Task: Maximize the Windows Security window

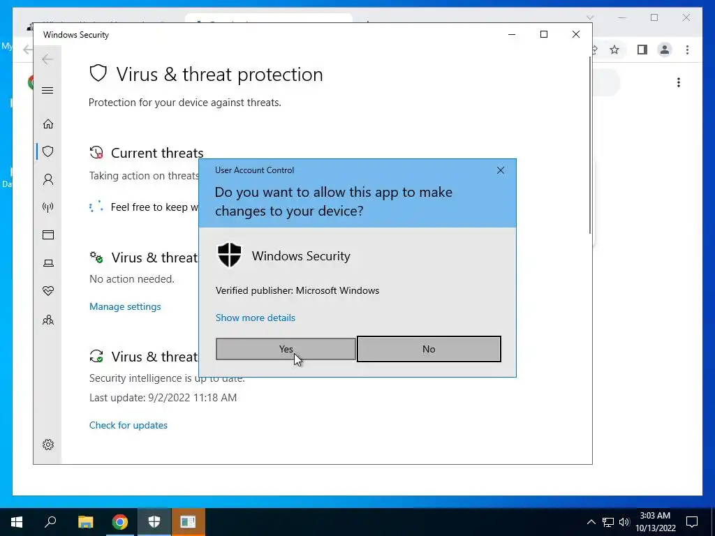Action: (x=543, y=35)
